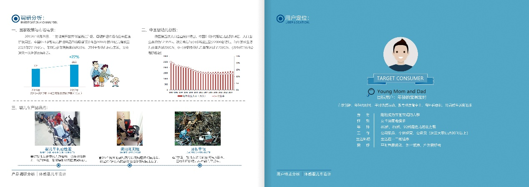Image resolution: width=529 pixels, height=187 pixels.
Task: Click the circle icon beside 用户定位 heading
Action: (x=280, y=18)
